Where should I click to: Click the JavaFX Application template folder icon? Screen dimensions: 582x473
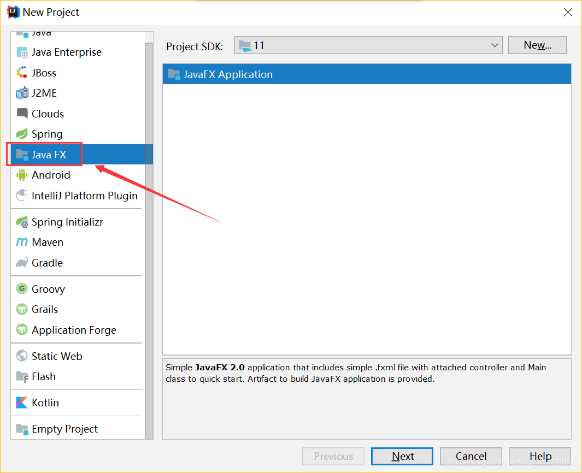click(174, 74)
